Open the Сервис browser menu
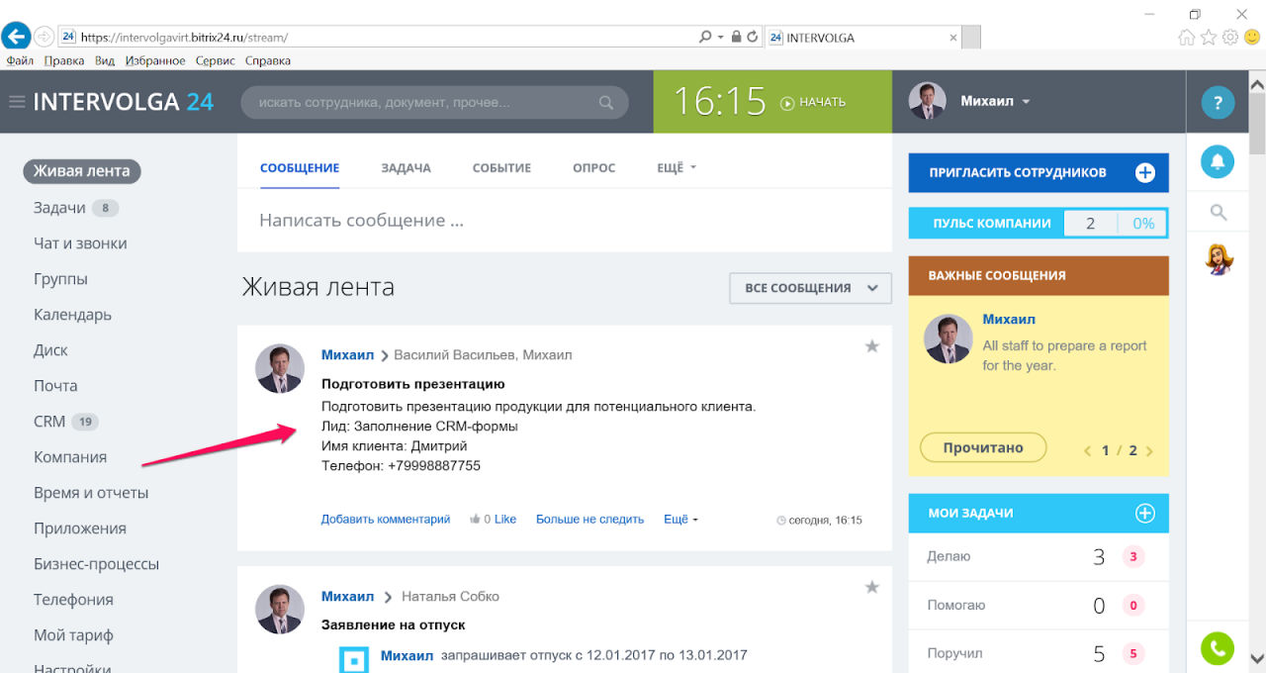This screenshot has width=1266, height=673. point(216,60)
